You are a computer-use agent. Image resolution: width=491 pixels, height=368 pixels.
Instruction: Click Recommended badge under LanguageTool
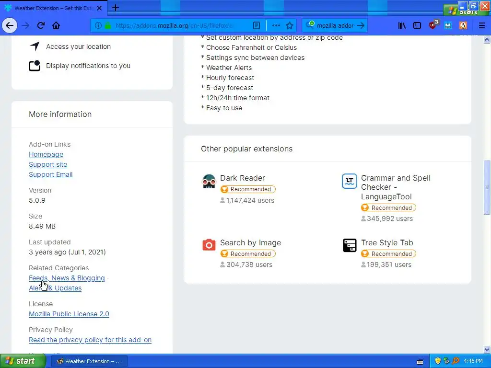pos(388,208)
